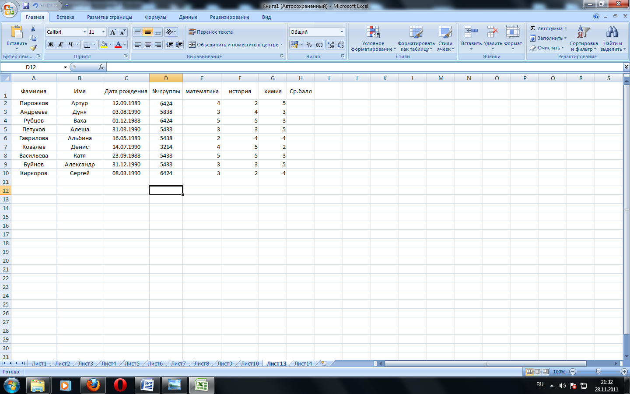Click the Opera icon in the taskbar
This screenshot has height=394, width=630.
(120, 385)
